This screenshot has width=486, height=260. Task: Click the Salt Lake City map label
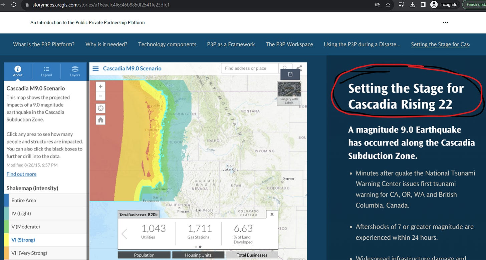[x=230, y=168]
